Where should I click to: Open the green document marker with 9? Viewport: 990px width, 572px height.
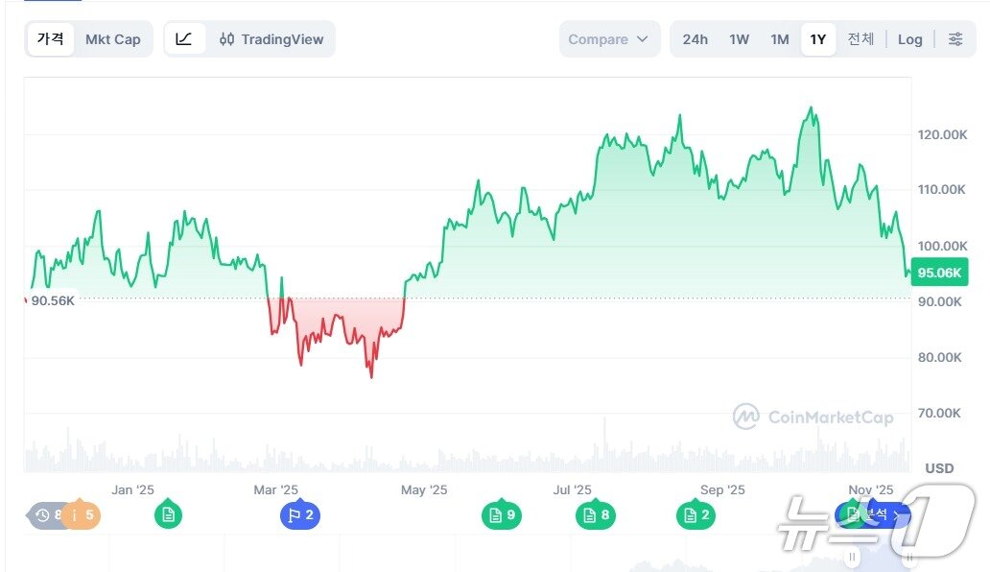coord(502,515)
